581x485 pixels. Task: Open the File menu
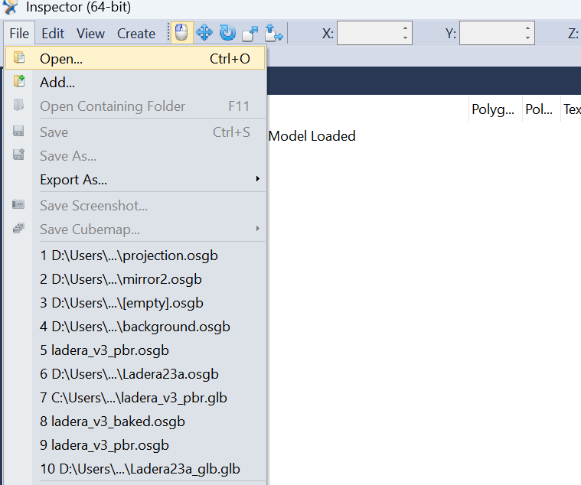tap(19, 34)
